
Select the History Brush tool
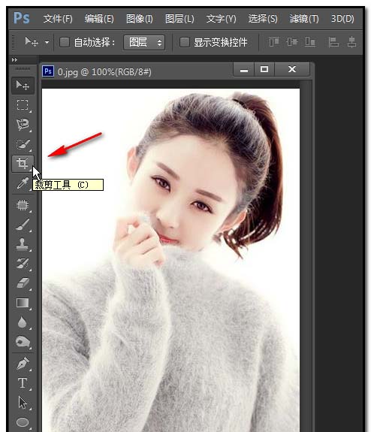pos(23,264)
